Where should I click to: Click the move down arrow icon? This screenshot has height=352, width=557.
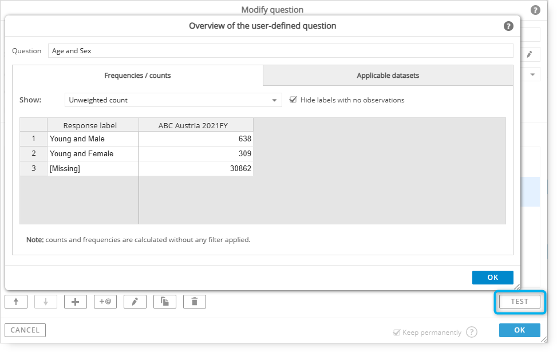[x=46, y=302]
